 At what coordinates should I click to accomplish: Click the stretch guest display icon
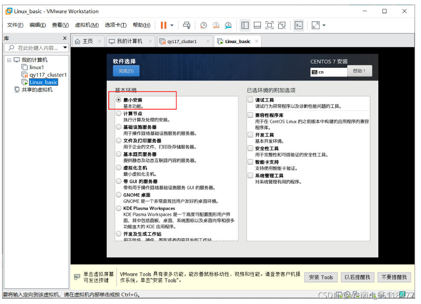(316, 25)
